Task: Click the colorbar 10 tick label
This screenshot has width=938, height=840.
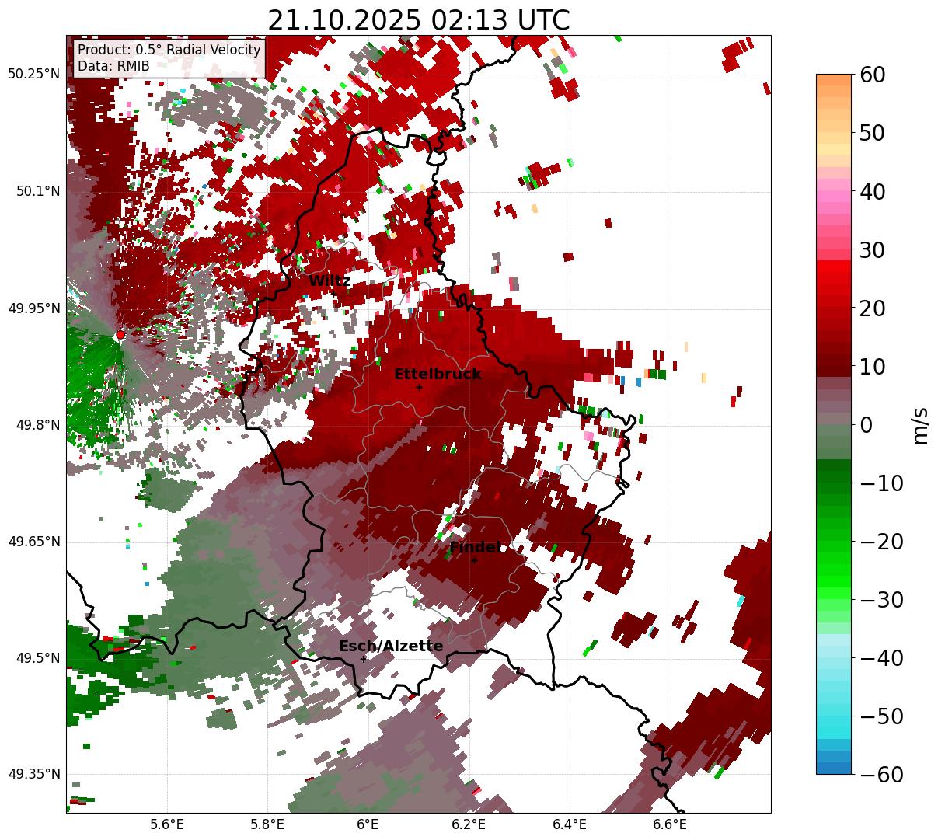Action: coord(872,366)
